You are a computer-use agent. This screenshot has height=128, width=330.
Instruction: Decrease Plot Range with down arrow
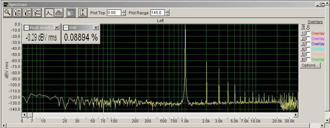coord(167,14)
